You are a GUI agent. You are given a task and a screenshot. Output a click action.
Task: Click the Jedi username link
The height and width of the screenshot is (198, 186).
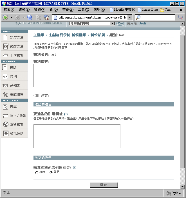pyautogui.click(x=143, y=23)
